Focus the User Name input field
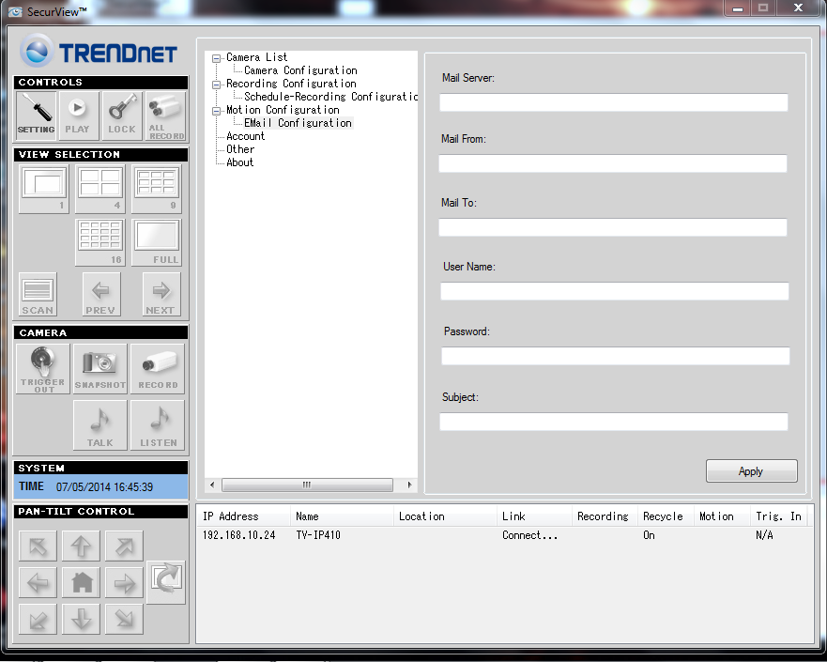This screenshot has width=827, height=662. [x=615, y=291]
